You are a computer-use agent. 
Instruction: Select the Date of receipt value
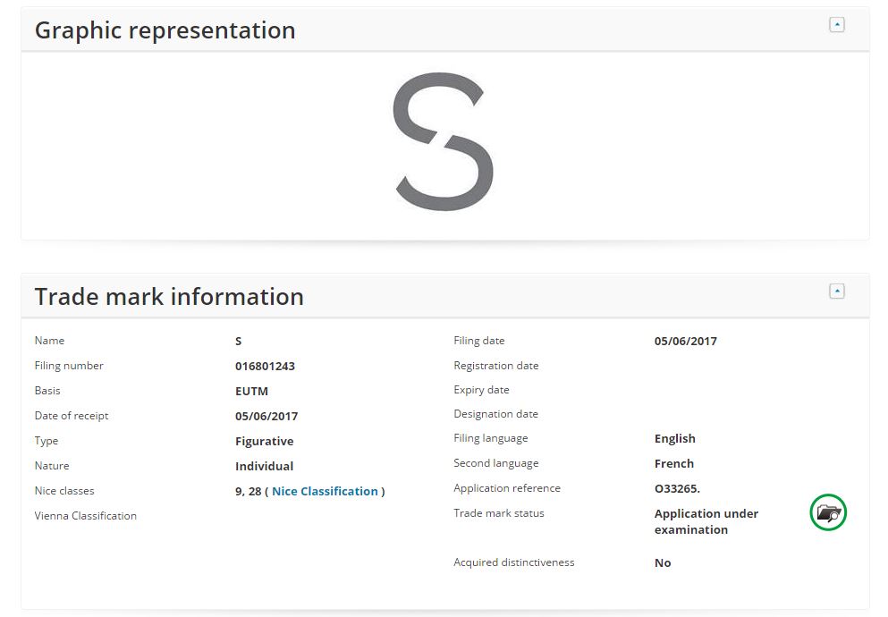266,416
